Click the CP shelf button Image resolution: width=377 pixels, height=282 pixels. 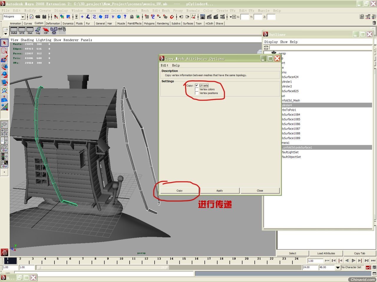(46, 31)
